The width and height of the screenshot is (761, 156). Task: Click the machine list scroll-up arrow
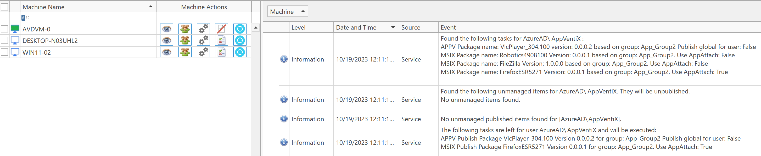[x=255, y=28]
